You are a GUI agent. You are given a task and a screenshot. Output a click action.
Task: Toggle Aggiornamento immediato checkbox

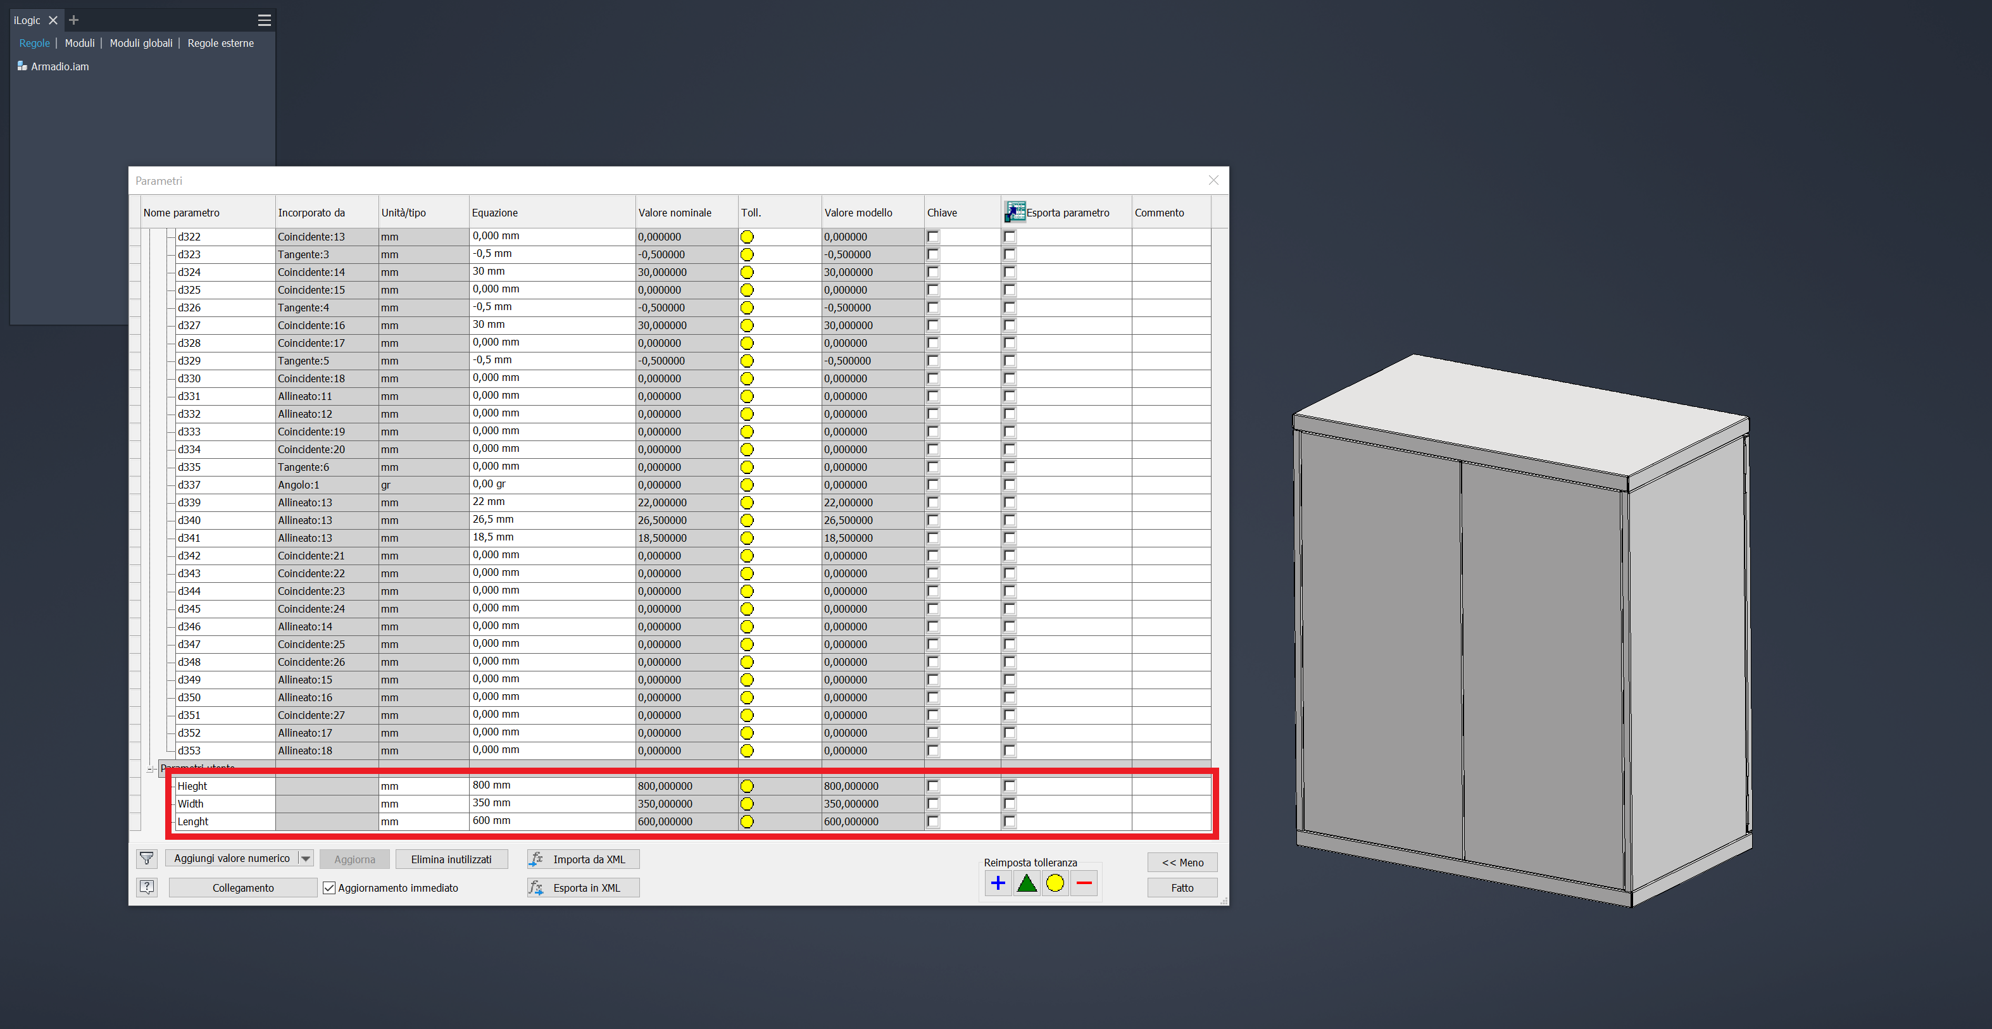(329, 889)
